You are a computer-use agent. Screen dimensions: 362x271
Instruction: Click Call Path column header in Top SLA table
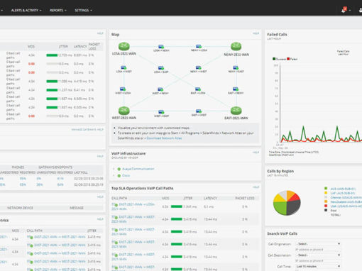(x=119, y=198)
